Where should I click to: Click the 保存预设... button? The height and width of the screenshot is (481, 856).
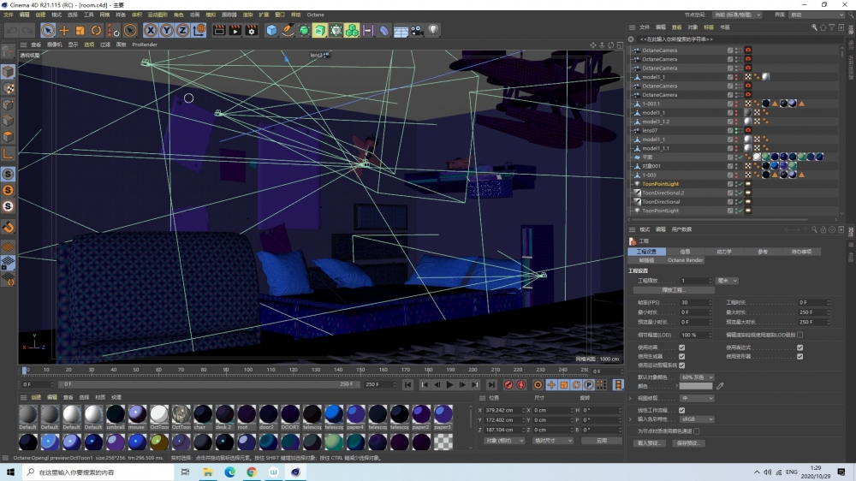click(x=689, y=443)
